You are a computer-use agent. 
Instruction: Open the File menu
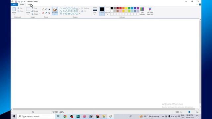[x=14, y=5]
